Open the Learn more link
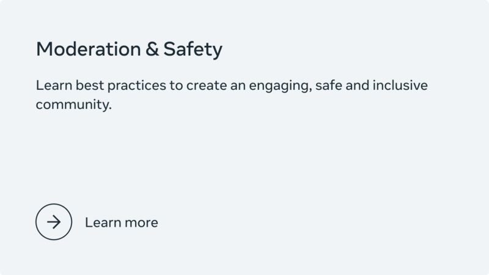This screenshot has width=489, height=275. point(121,222)
